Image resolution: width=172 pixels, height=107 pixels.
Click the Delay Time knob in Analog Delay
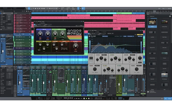click(40, 34)
